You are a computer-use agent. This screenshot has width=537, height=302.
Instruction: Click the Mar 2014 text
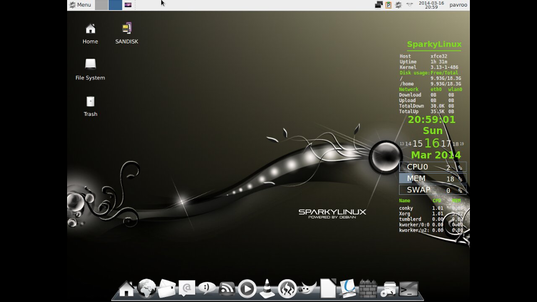436,155
